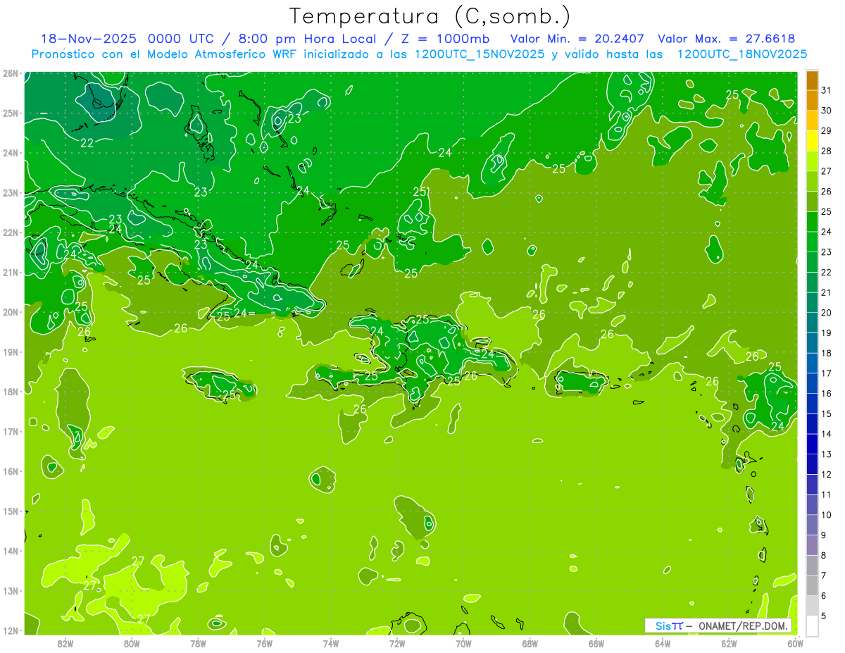
Task: Click legend scale value "20"
Action: (826, 313)
